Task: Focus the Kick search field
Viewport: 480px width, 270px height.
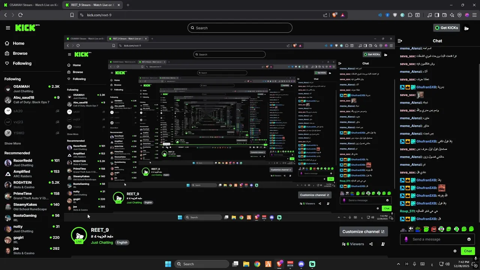Action: click(240, 28)
